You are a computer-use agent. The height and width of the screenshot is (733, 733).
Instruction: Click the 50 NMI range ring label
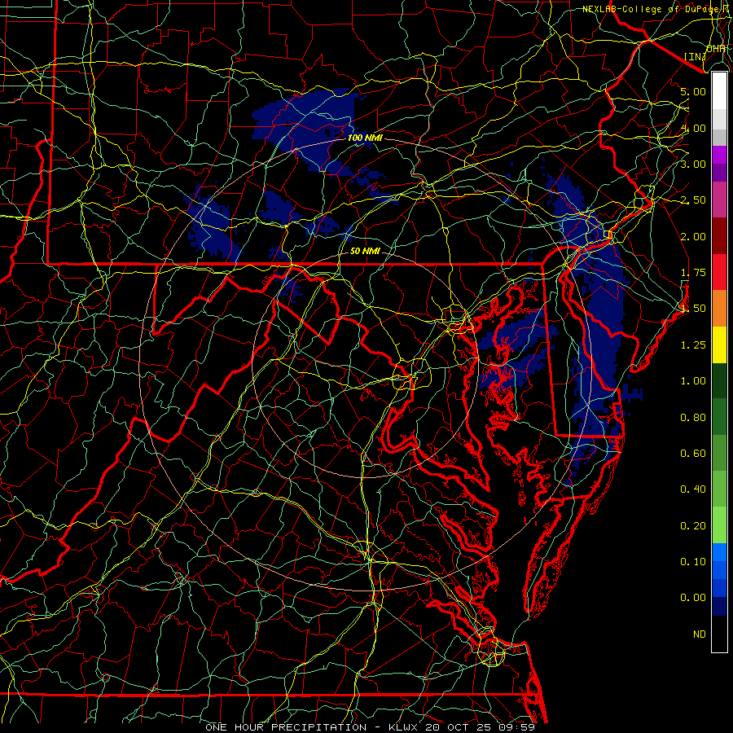tap(365, 251)
